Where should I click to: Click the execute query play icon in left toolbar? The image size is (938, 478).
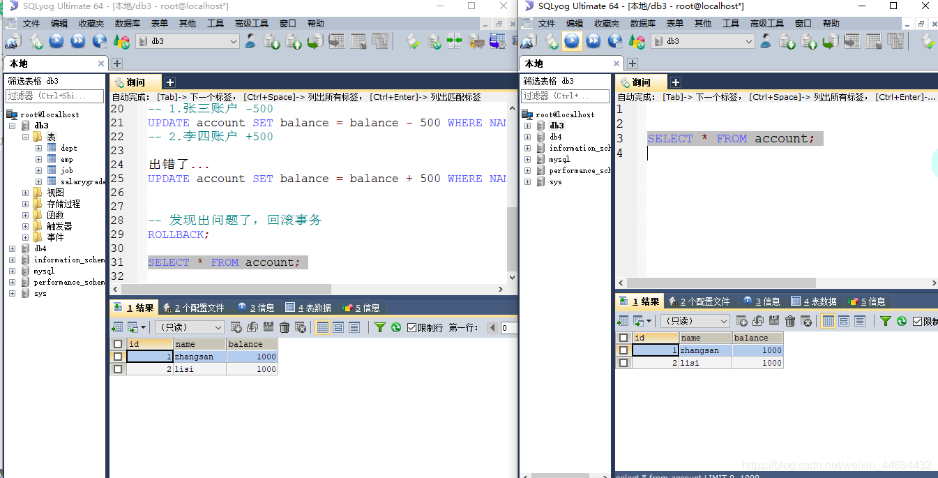[x=56, y=41]
